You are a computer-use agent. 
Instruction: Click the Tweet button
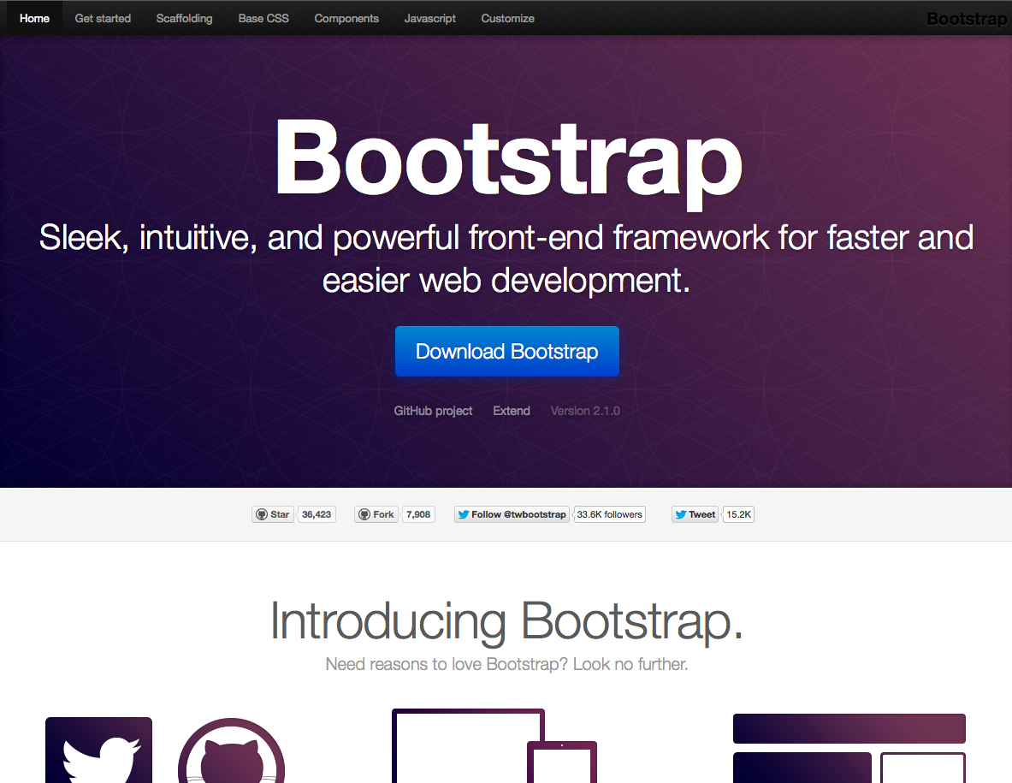point(695,514)
